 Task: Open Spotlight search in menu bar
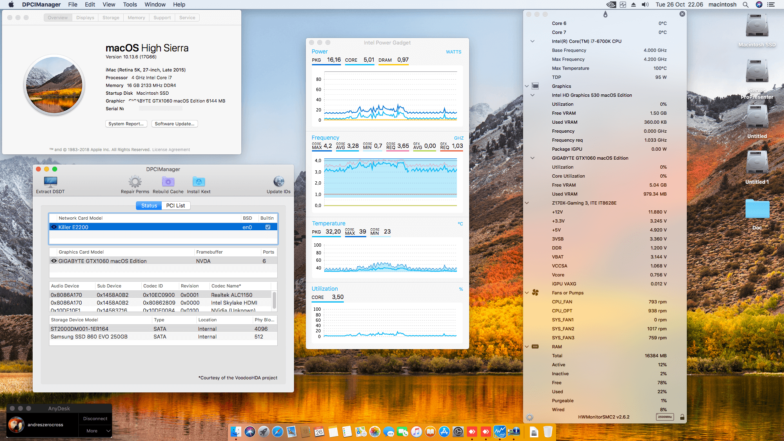[746, 4]
